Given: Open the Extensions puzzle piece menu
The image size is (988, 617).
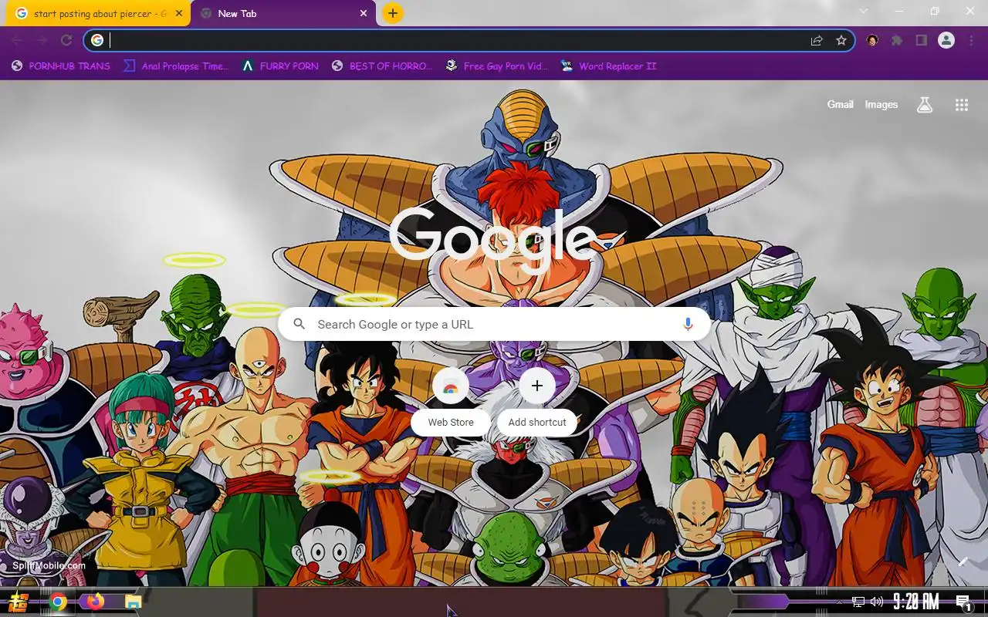Looking at the screenshot, I should [x=897, y=40].
